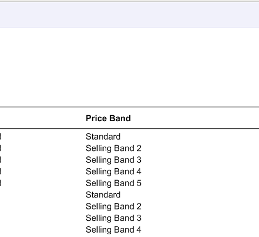259x237 pixels.
Task: Select the first Standard price band row
Action: [103, 136]
